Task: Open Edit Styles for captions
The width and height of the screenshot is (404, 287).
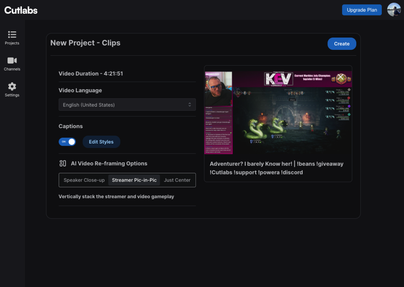Action: [101, 142]
